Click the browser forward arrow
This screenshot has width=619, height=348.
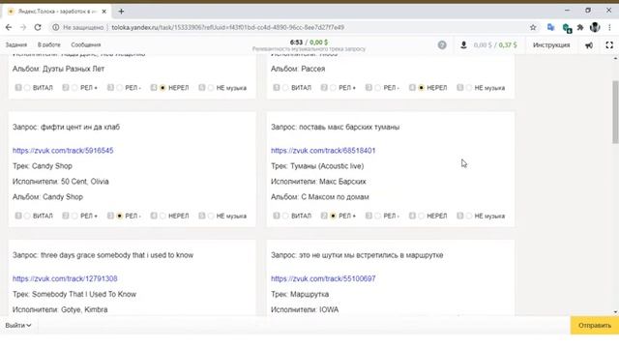tap(23, 27)
